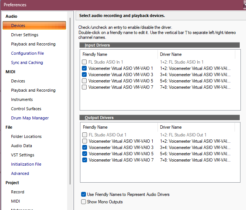Uncheck input driver Voicemeeter VM-VAIO 1
Image resolution: width=246 pixels, height=210 pixels.
(84, 68)
